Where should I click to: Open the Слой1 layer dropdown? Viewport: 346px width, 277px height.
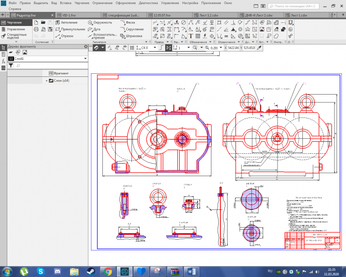point(85,59)
